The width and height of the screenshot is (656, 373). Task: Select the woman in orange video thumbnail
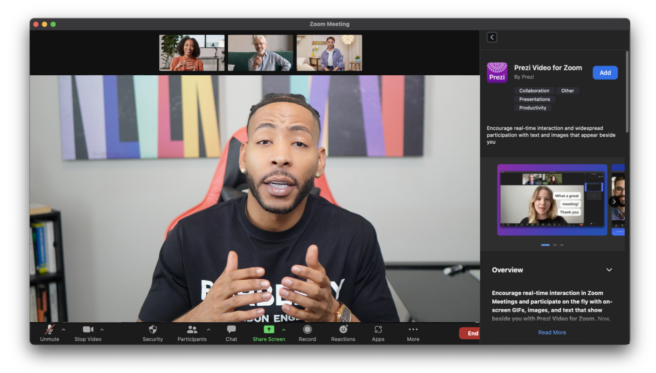(192, 53)
